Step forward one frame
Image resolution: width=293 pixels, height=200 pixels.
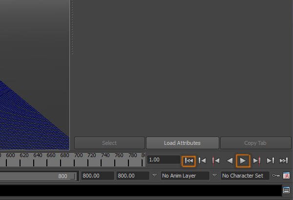click(x=270, y=160)
